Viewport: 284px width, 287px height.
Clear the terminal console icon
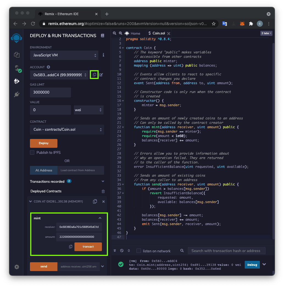click(122, 250)
